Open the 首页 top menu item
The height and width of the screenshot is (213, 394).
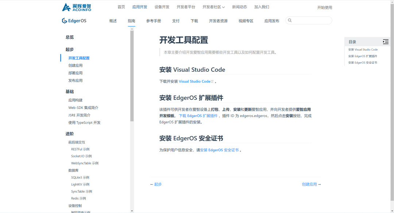(121, 7)
